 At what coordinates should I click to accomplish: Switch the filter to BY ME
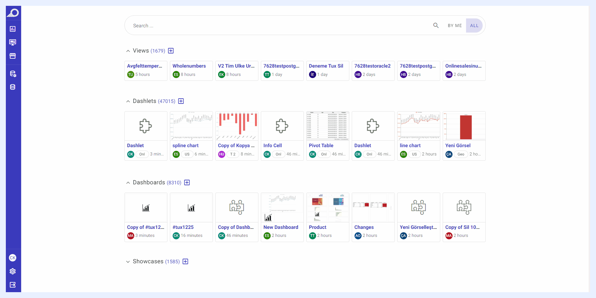(x=455, y=25)
